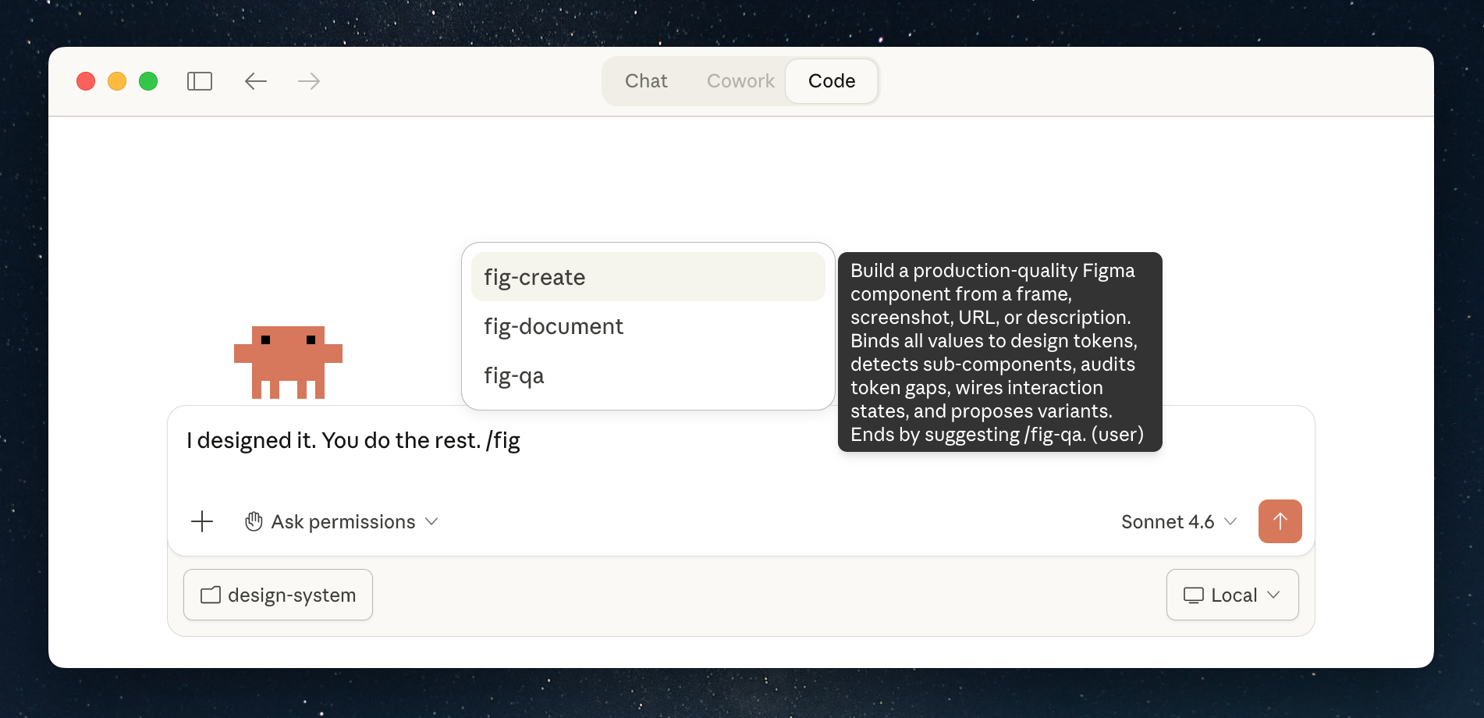The width and height of the screenshot is (1484, 718).
Task: Switch to the Chat tab
Action: [646, 81]
